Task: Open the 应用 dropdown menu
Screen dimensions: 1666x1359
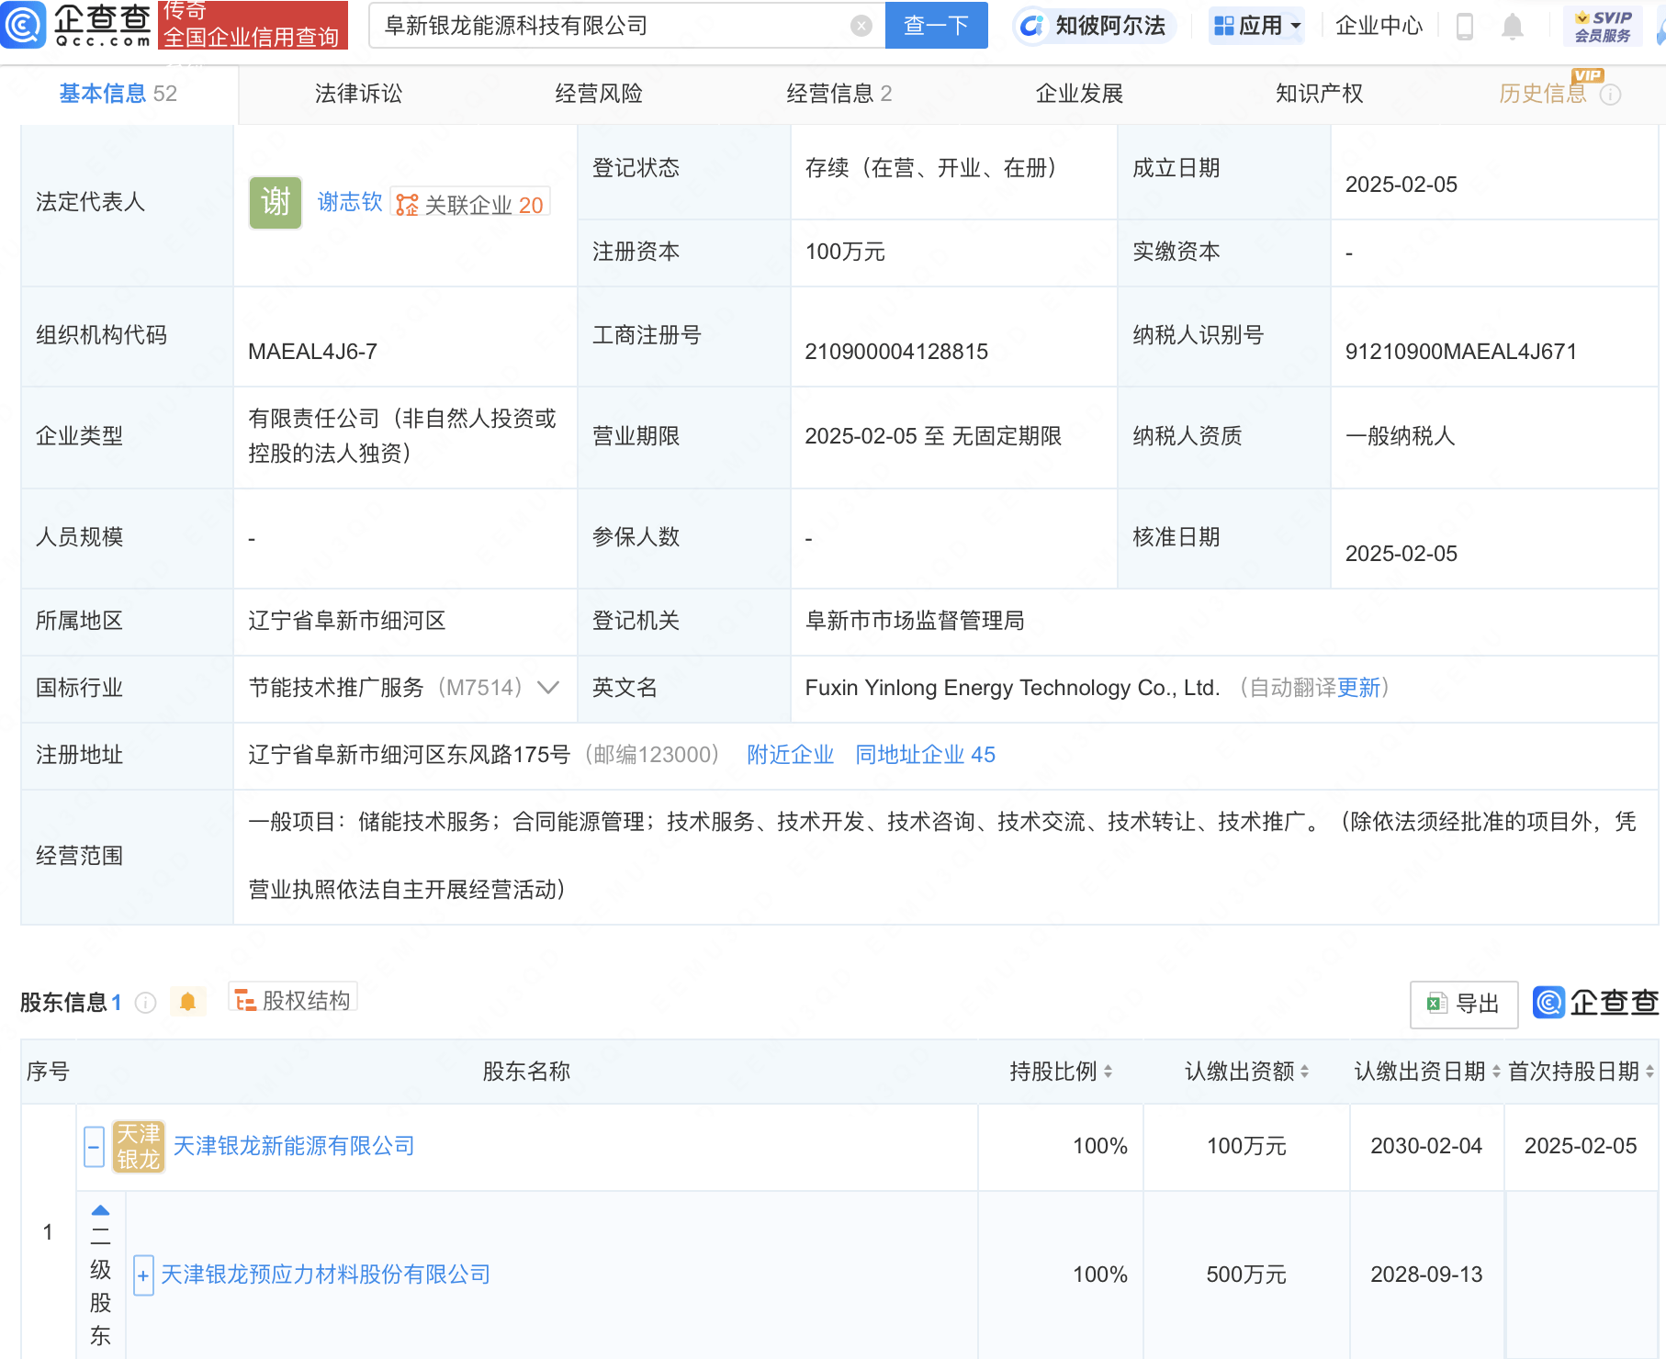Action: 1256,26
